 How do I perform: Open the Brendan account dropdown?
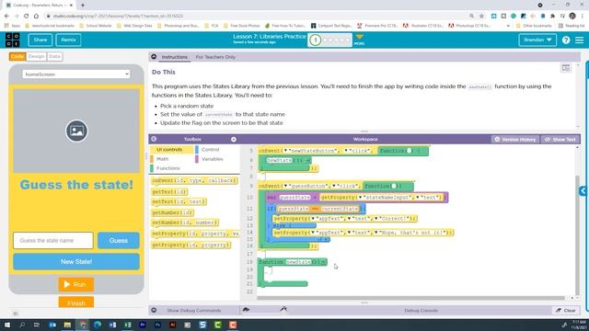click(x=537, y=40)
